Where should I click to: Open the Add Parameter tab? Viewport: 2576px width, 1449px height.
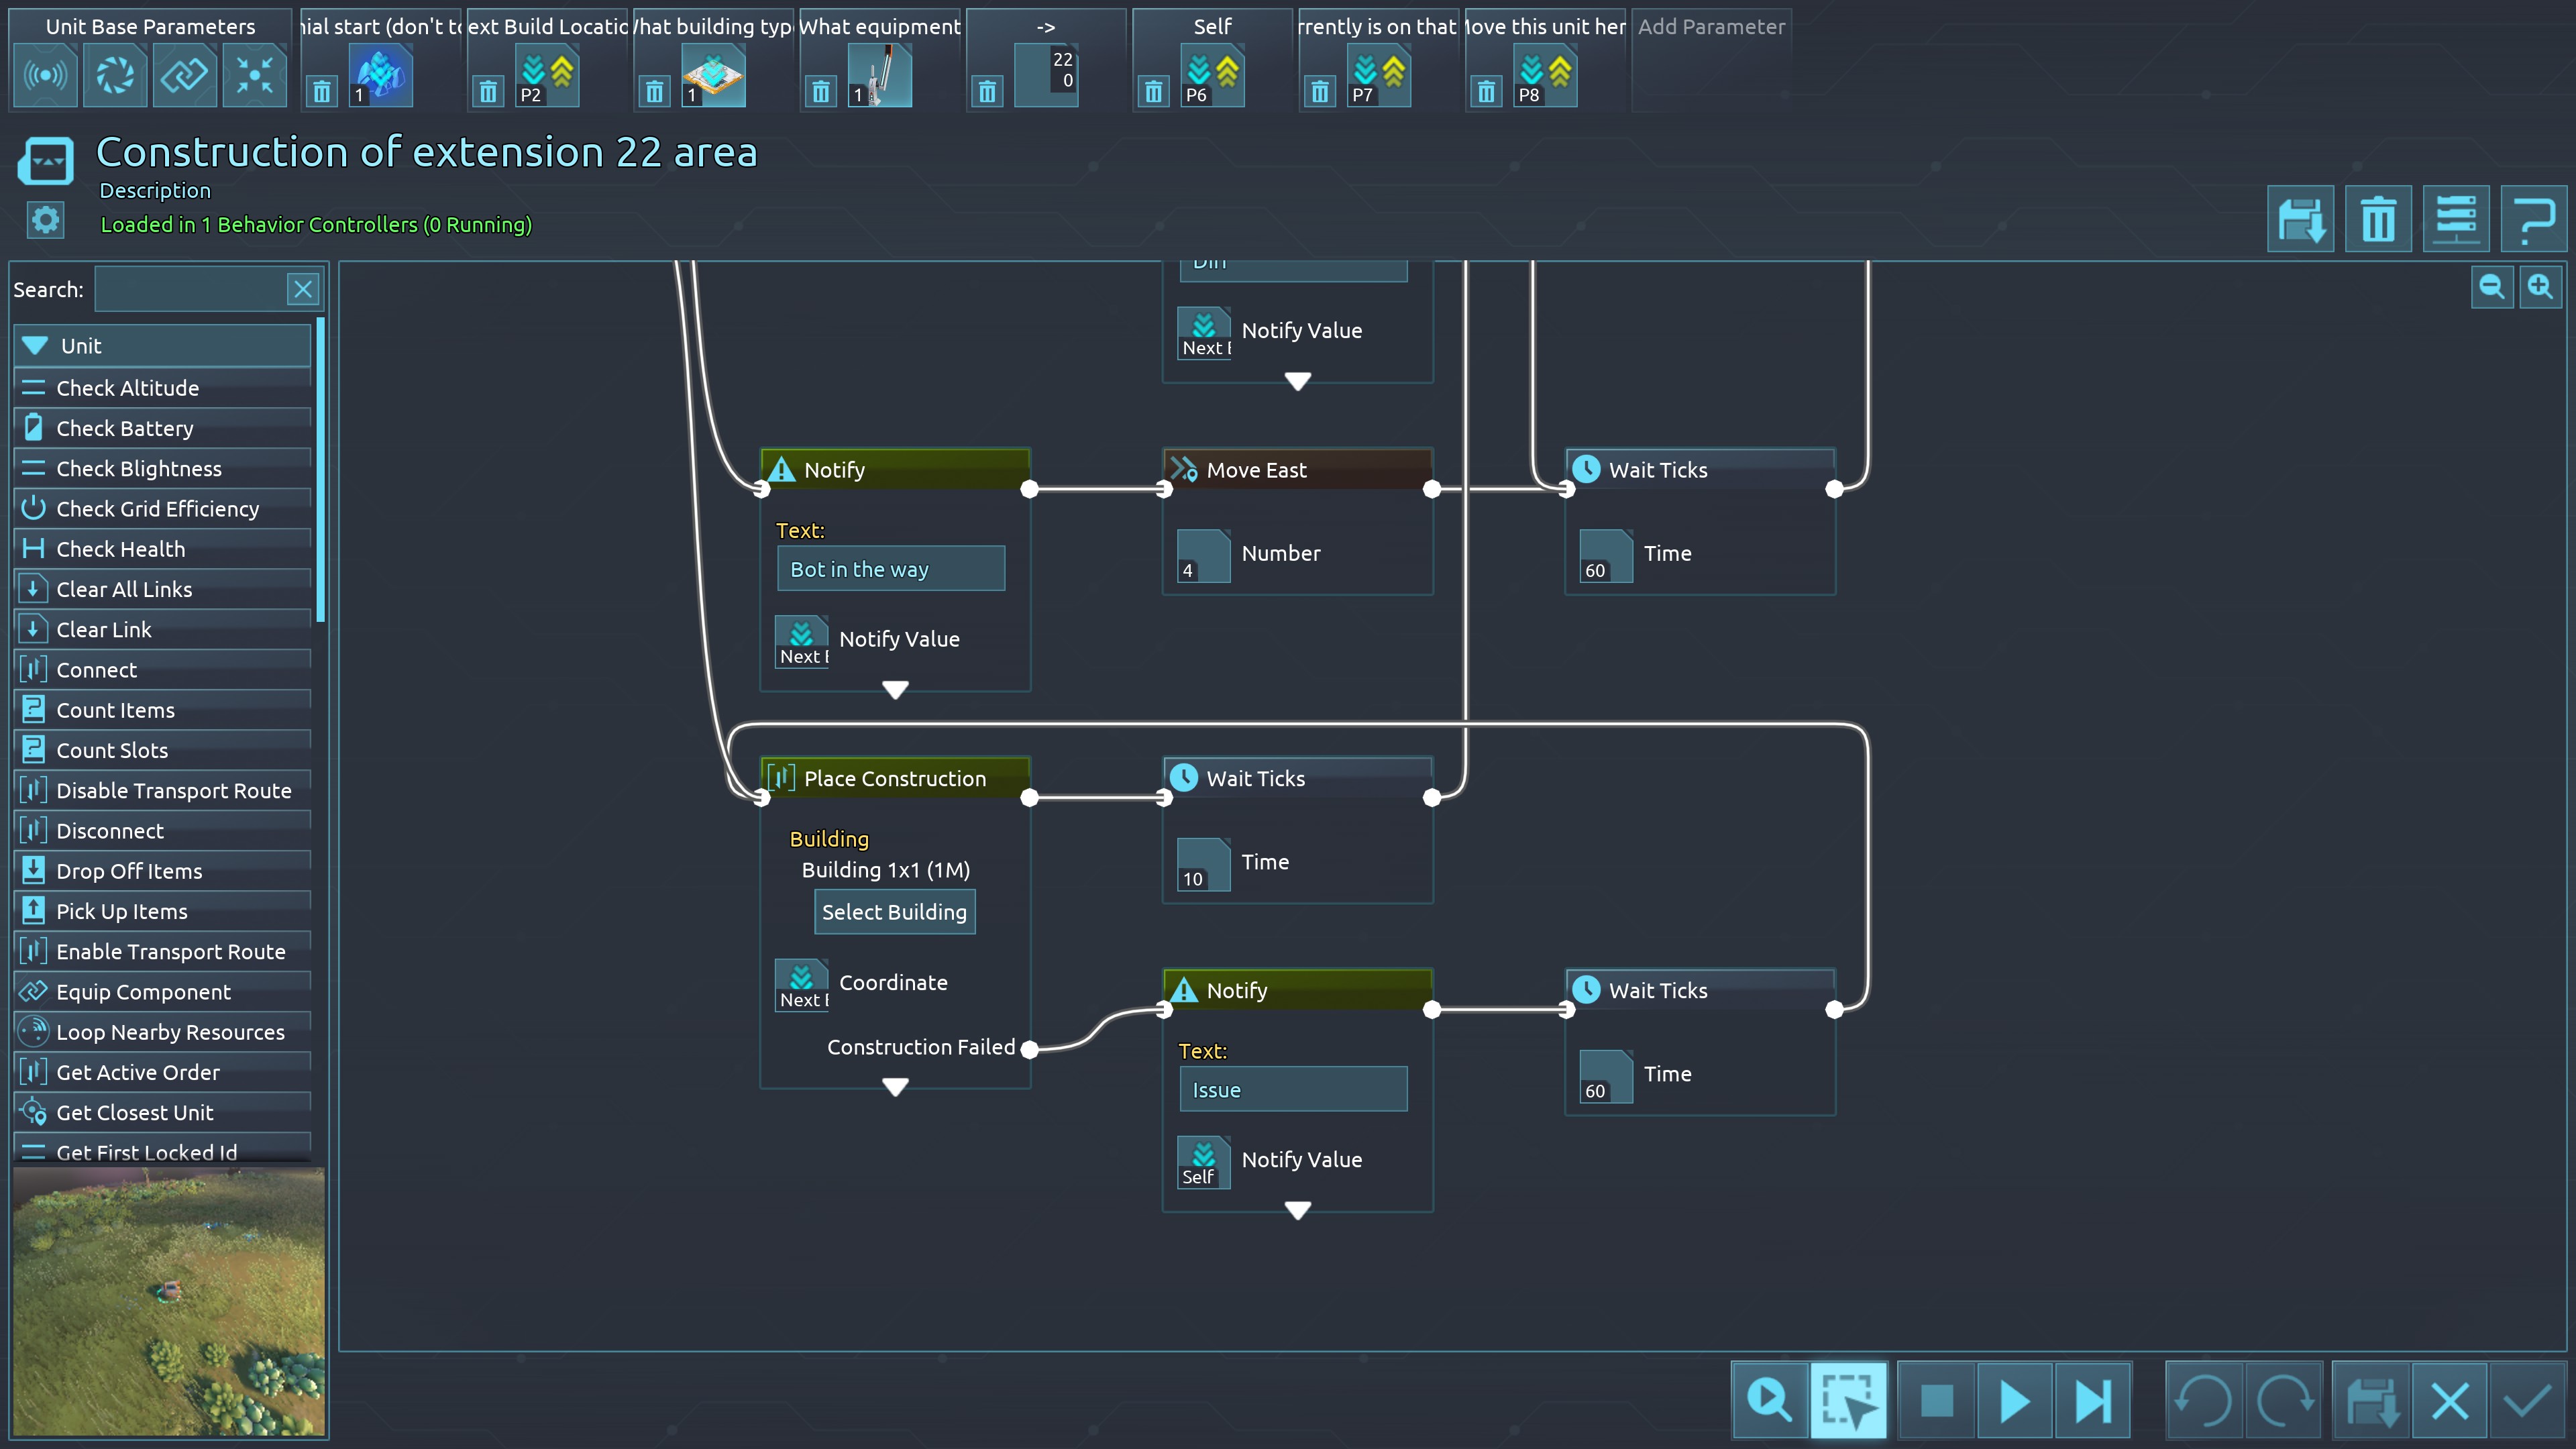(1710, 27)
